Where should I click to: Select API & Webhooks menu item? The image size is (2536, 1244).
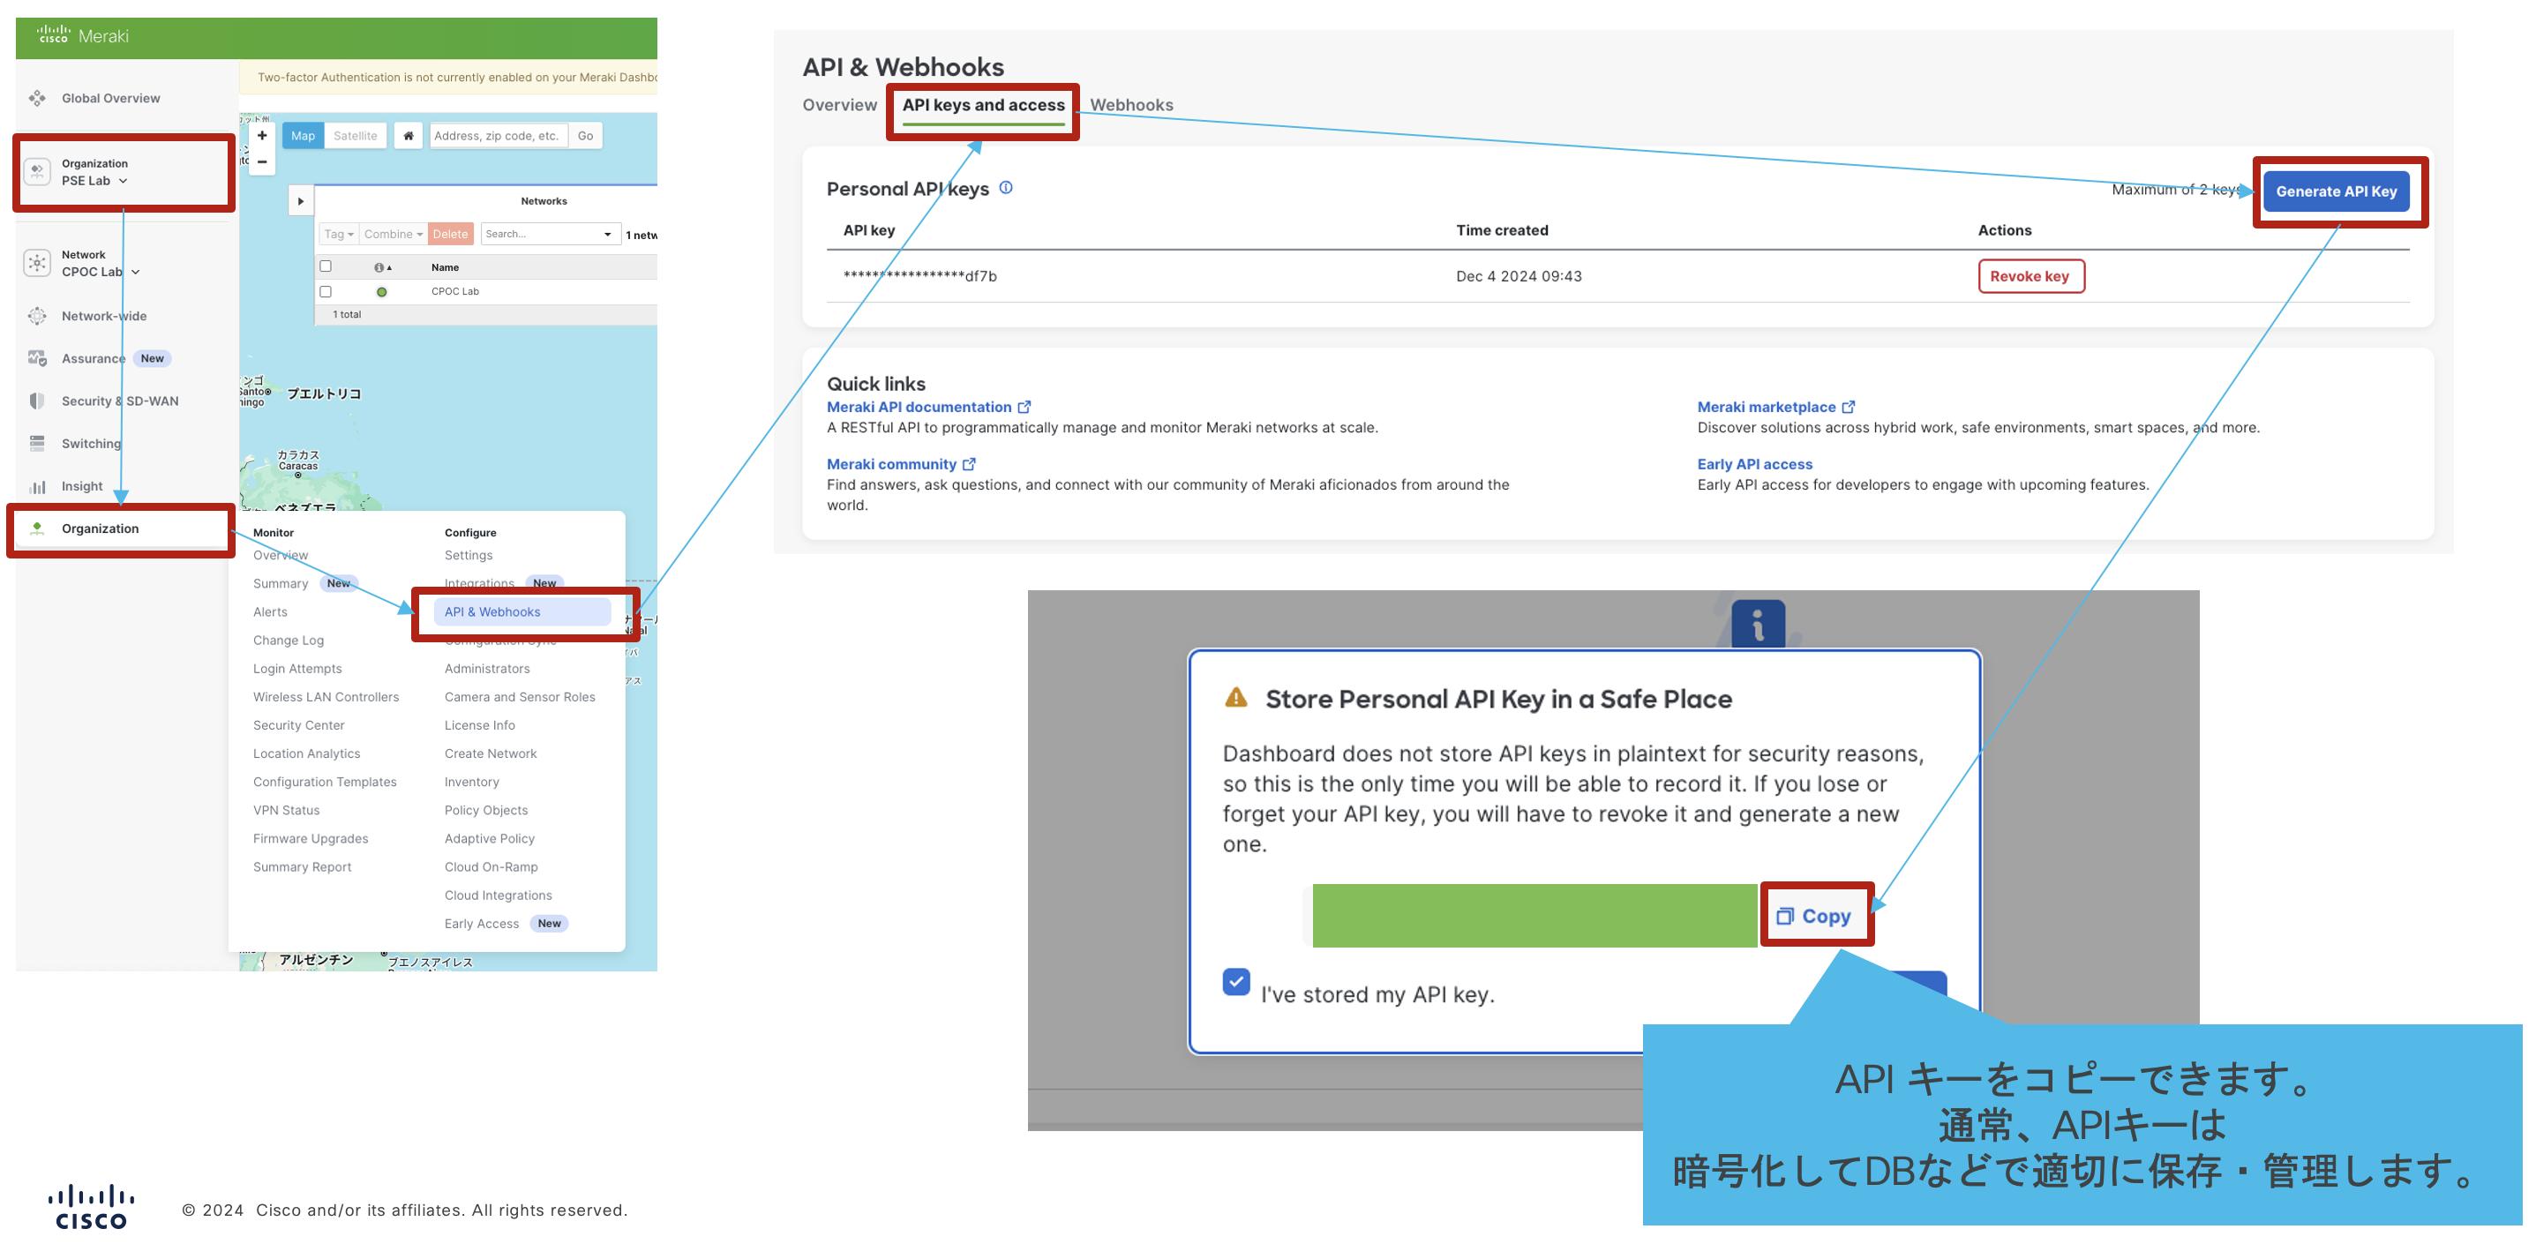tap(492, 612)
